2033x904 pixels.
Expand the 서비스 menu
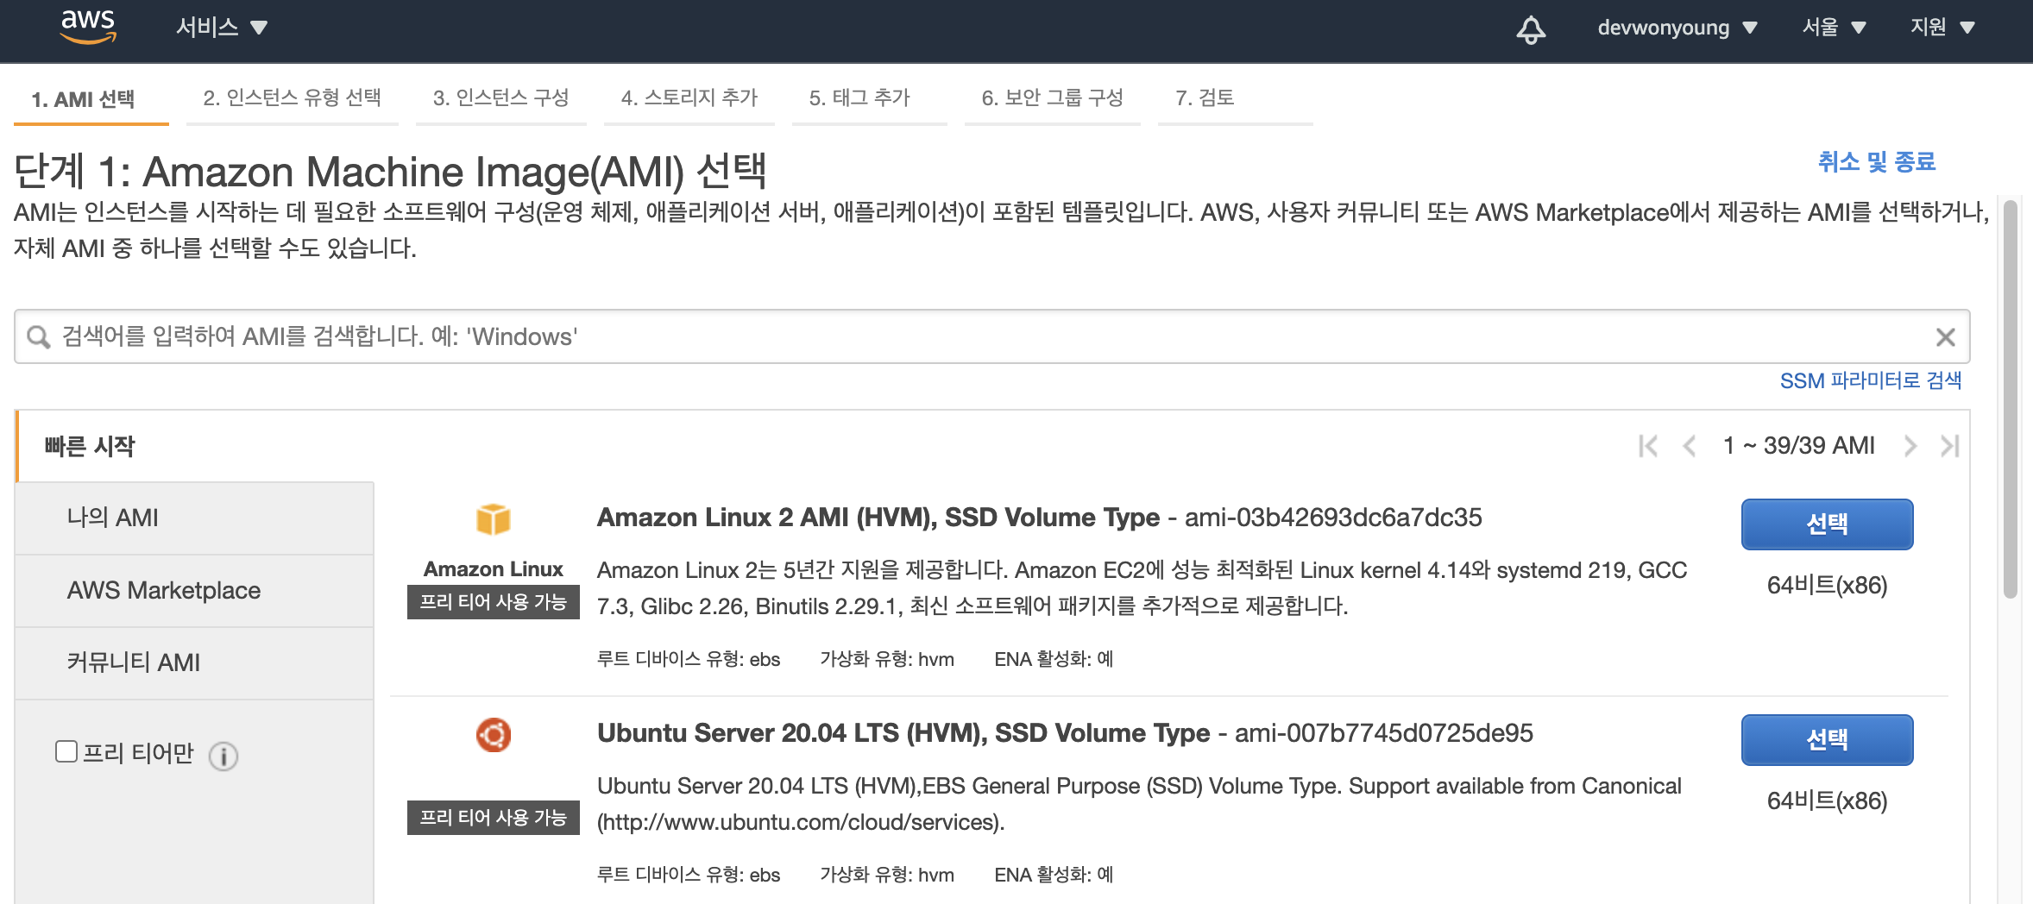pyautogui.click(x=222, y=28)
